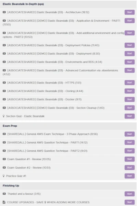Click lightbulb icon beside Practice Quiz #1

(4, 176)
